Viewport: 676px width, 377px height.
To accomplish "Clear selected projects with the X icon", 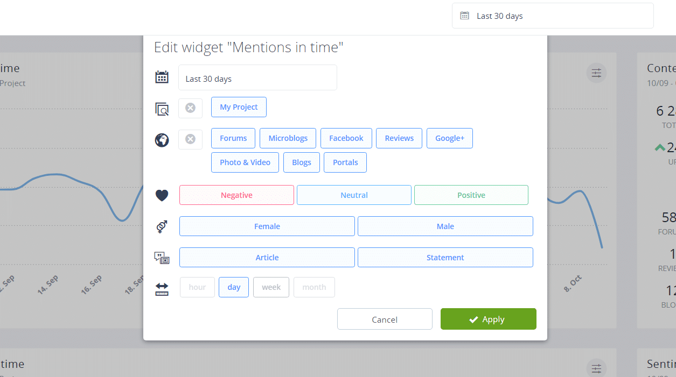I will click(x=190, y=108).
